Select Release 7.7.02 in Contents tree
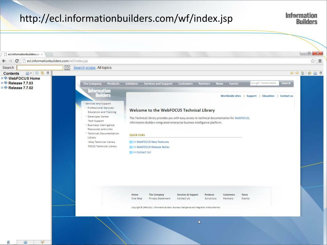The image size is (327, 245). (x=21, y=88)
